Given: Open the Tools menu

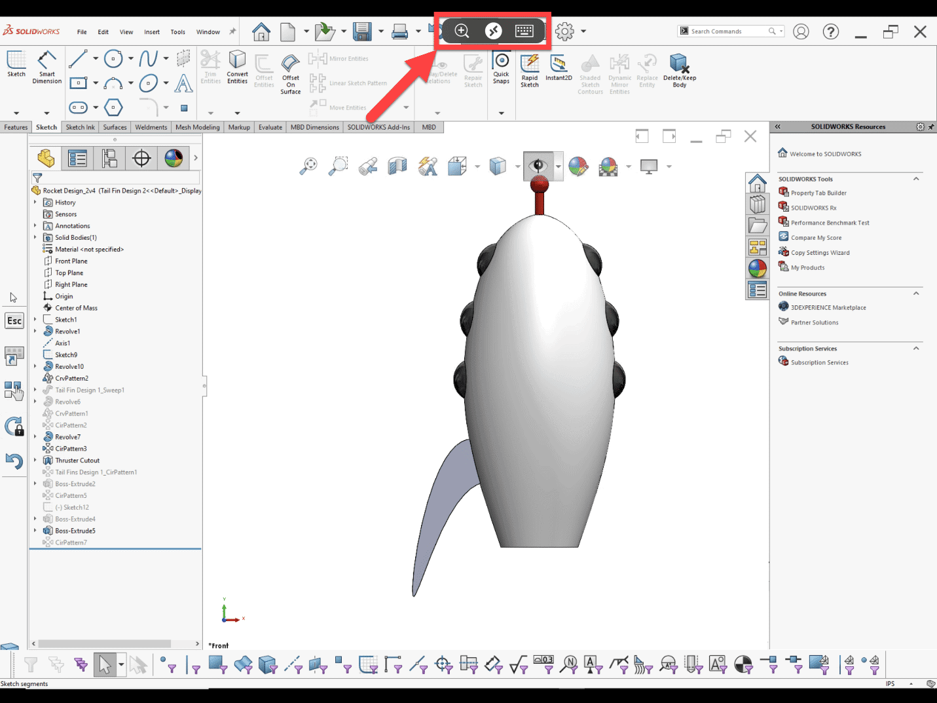Looking at the screenshot, I should click(x=178, y=32).
